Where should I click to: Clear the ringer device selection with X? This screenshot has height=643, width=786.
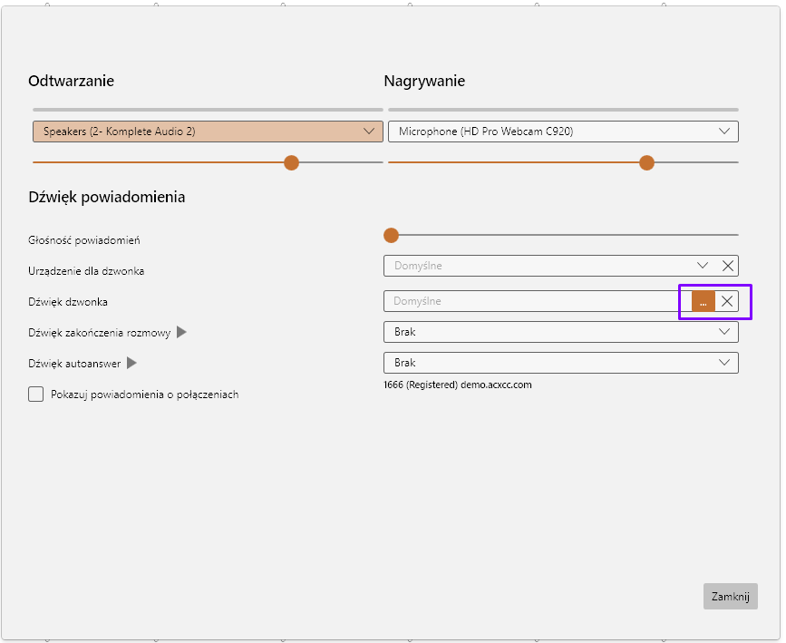[728, 266]
